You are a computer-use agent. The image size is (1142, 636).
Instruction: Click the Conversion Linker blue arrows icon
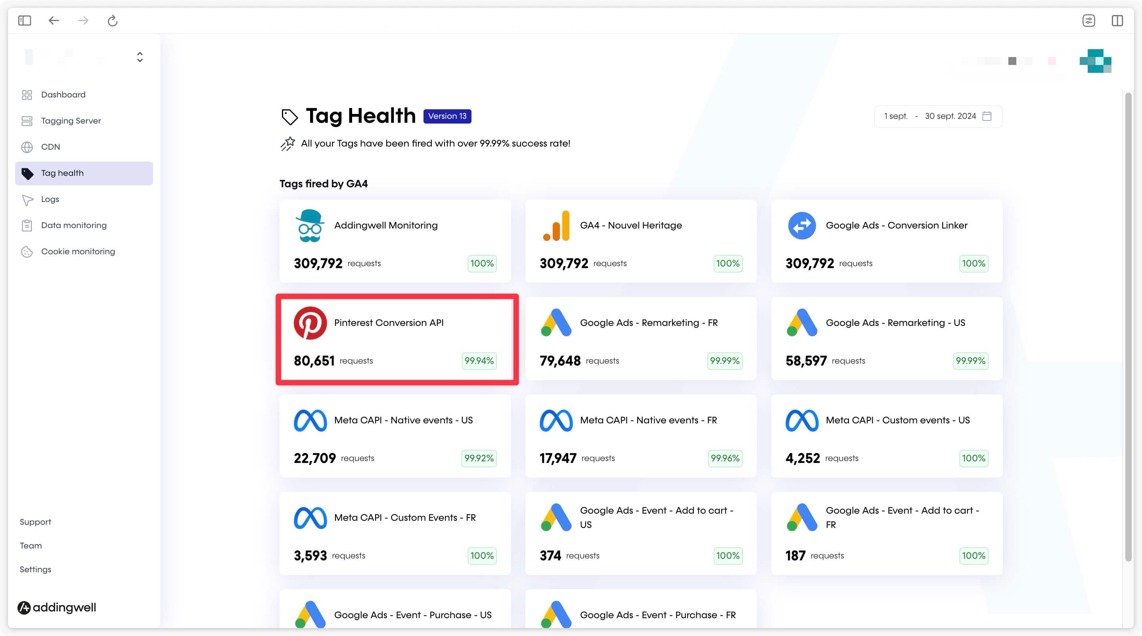coord(801,226)
